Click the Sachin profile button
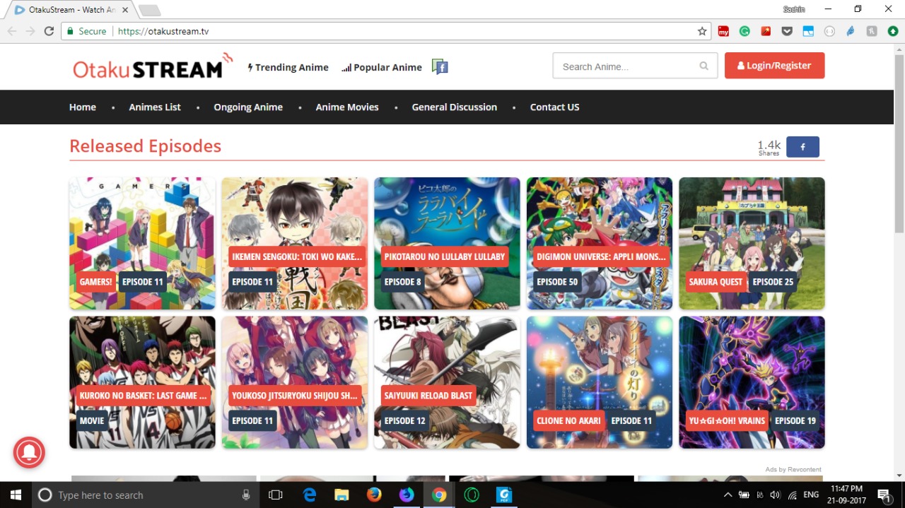Viewport: 905px width, 508px height. point(793,9)
